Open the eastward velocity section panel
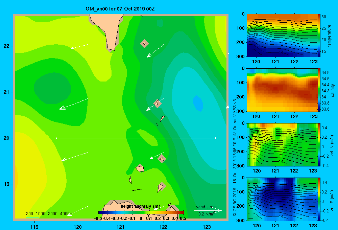338x230 pixels. (x=282, y=199)
